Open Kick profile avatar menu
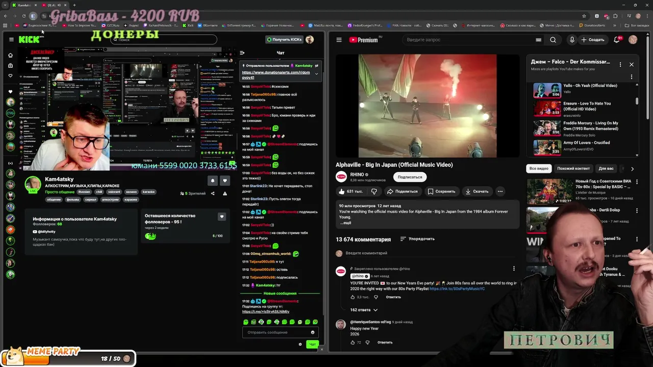This screenshot has height=367, width=653. (x=310, y=39)
